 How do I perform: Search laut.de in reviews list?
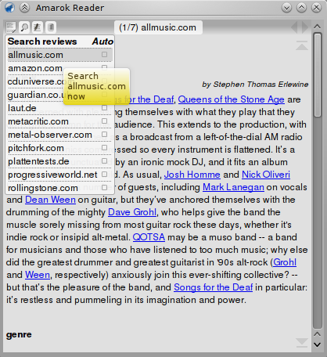click(x=22, y=108)
